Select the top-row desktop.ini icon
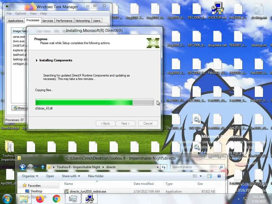 259,11
